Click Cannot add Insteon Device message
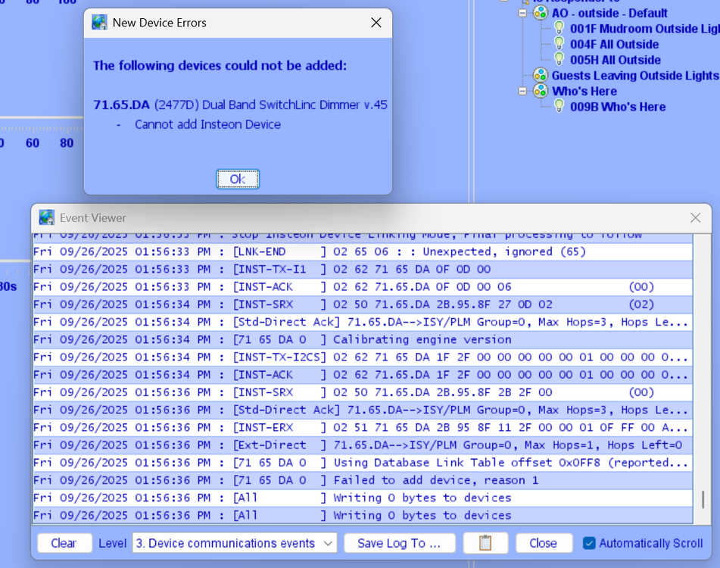Screen dimensions: 720x568 click(x=207, y=124)
